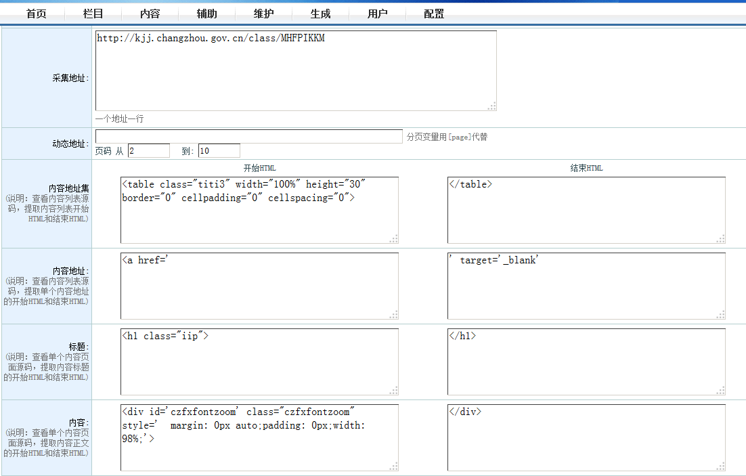Screen dimensions: 746x476
Task: Open the 生成 menu
Action: coord(320,14)
